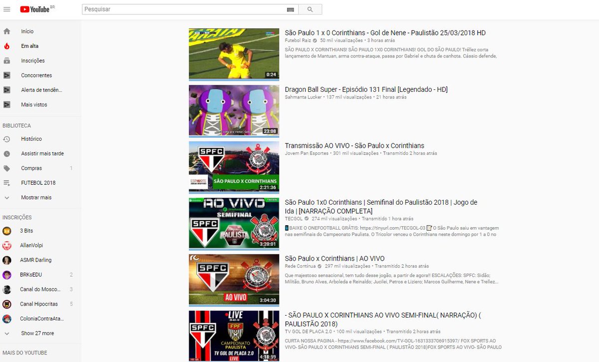Open the hamburger guide menu
Viewport: 599px width, 362px height.
pyautogui.click(x=6, y=9)
